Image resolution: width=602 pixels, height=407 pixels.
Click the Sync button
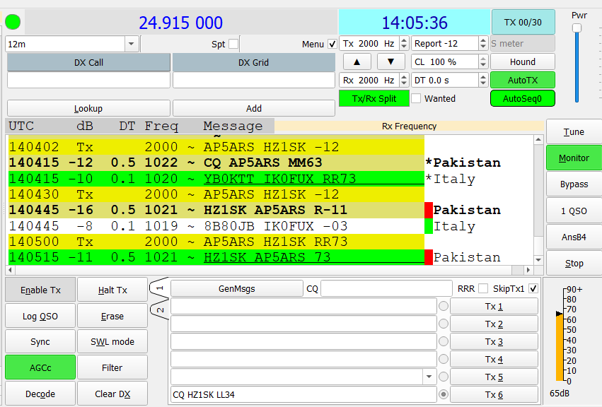(x=40, y=341)
